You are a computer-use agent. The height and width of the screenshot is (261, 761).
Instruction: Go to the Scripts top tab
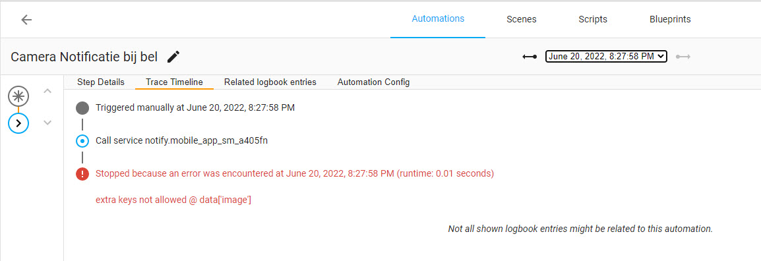(x=593, y=19)
